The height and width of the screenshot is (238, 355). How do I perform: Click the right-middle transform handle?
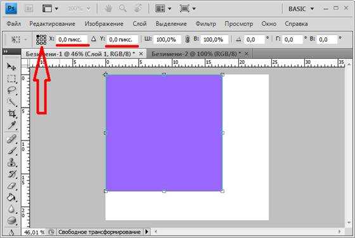tap(223, 133)
